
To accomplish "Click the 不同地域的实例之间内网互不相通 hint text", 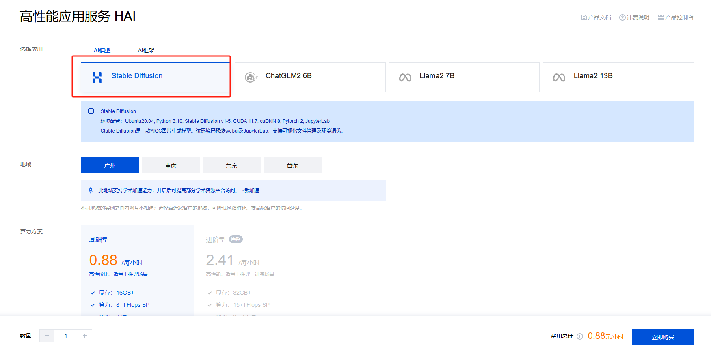I will coord(192,208).
